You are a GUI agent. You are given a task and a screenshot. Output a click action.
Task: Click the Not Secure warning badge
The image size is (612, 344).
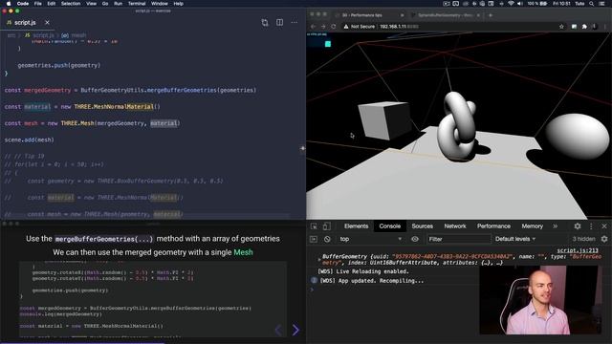[x=360, y=27]
